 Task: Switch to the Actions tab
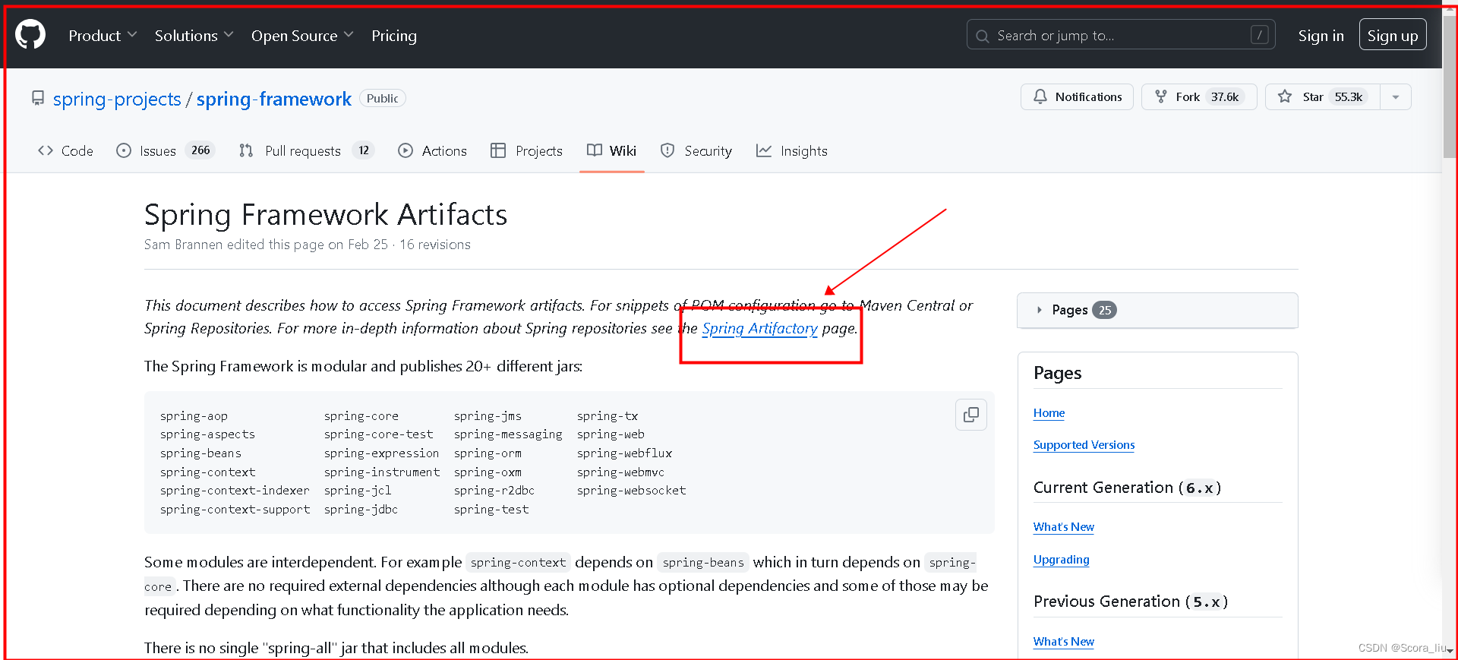coord(433,150)
